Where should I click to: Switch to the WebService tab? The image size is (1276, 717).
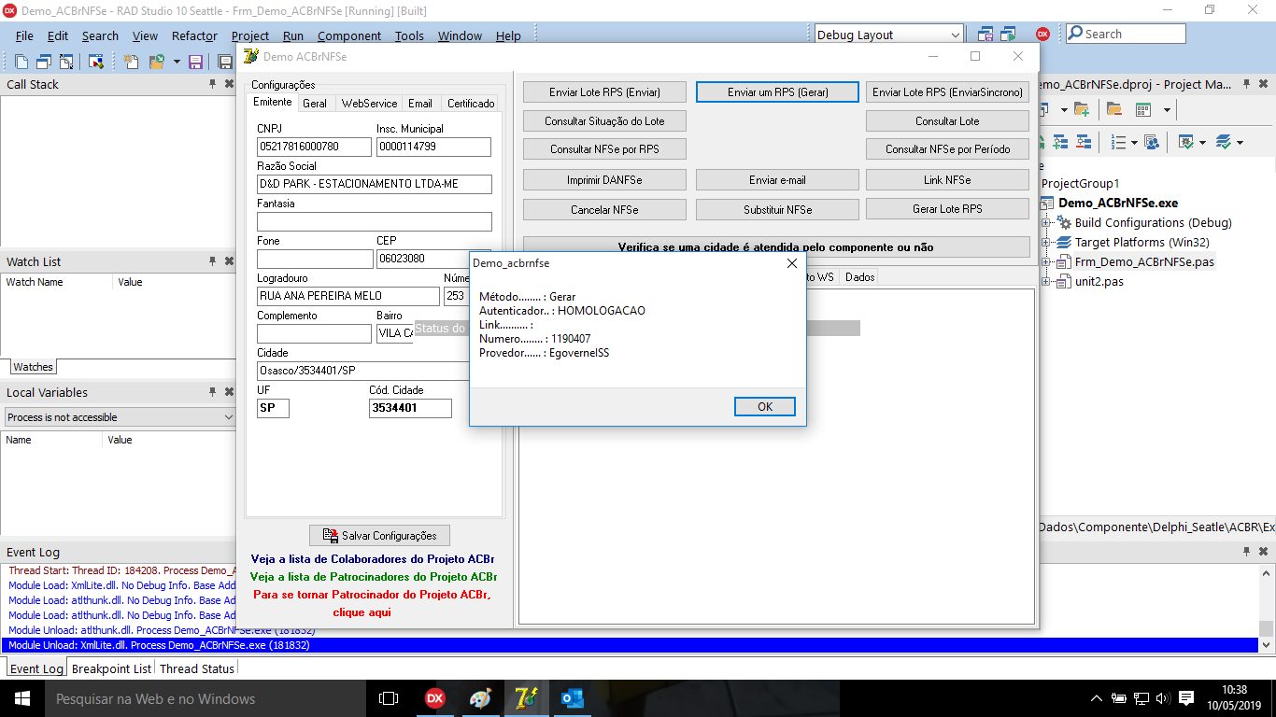369,104
